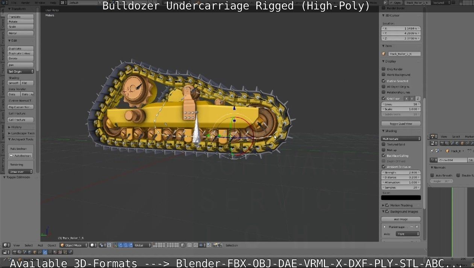This screenshot has width=474, height=268.
Task: Enable All Object Origins checkbox
Action: (x=383, y=87)
